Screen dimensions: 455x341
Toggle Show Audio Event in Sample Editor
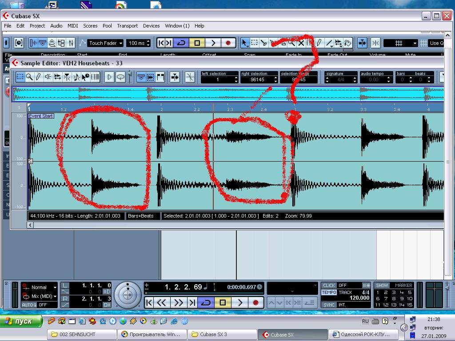(150, 77)
